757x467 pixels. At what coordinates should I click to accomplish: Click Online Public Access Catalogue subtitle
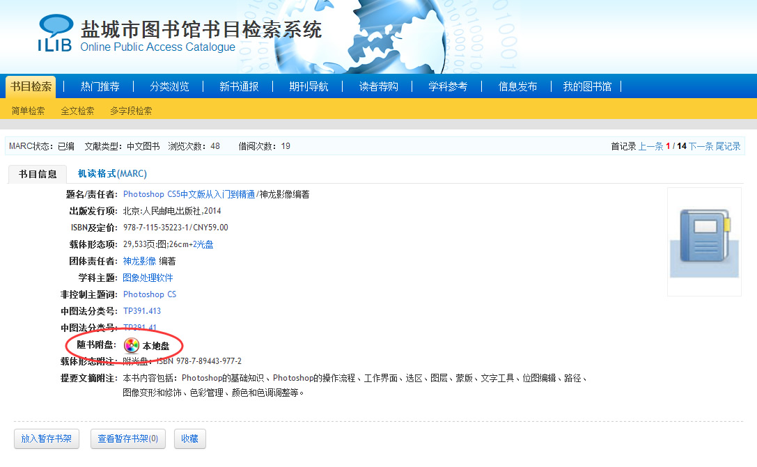click(x=158, y=47)
